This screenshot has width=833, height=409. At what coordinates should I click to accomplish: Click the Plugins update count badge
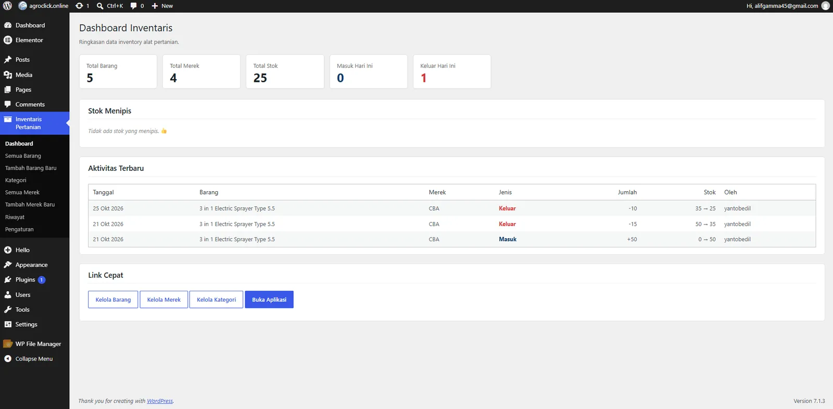(42, 280)
